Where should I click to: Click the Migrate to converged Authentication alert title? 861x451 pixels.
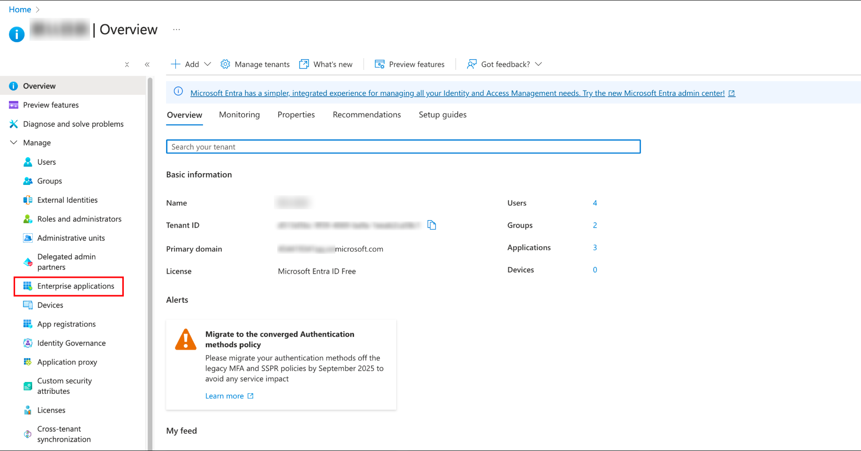279,339
